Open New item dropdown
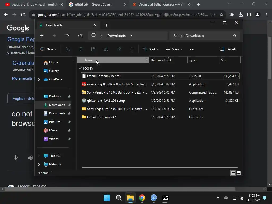 click(x=48, y=49)
